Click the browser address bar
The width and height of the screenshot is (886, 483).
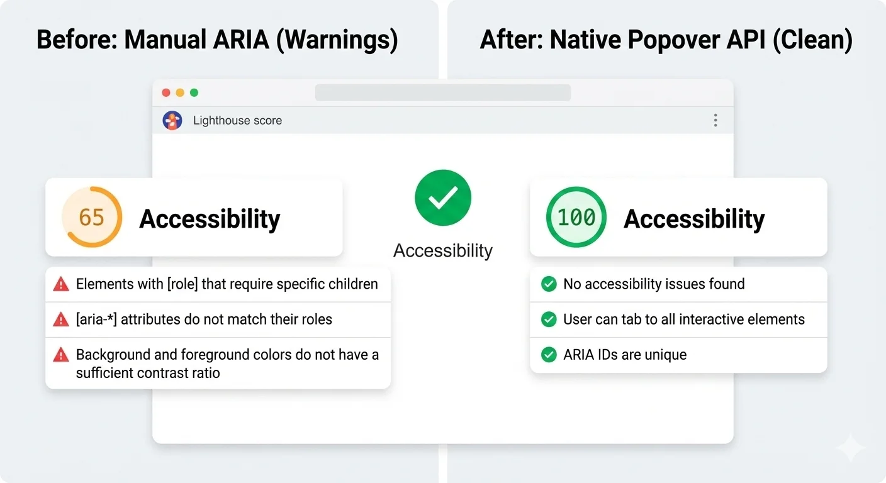[x=442, y=92]
